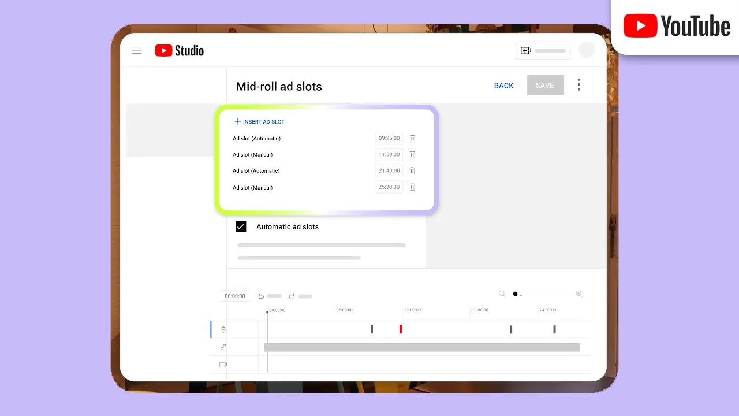Click the SAVE button
The width and height of the screenshot is (739, 416).
click(545, 85)
